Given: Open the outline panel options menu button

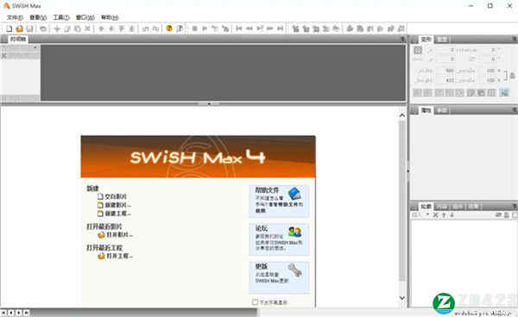Looking at the screenshot, I should pyautogui.click(x=515, y=206).
